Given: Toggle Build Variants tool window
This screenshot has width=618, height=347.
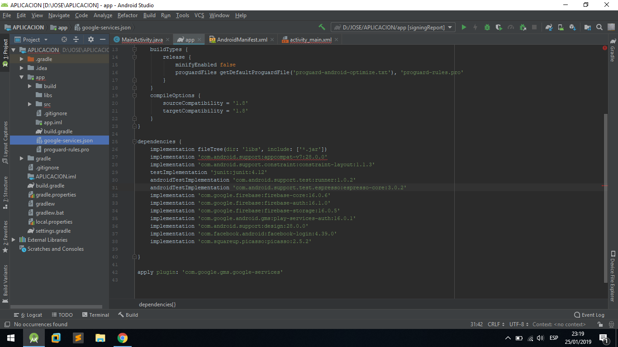Looking at the screenshot, I should (5, 284).
